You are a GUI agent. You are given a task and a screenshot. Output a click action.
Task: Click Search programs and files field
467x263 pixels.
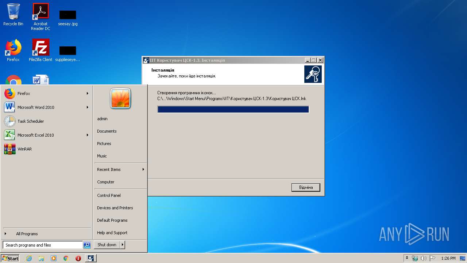click(x=43, y=245)
